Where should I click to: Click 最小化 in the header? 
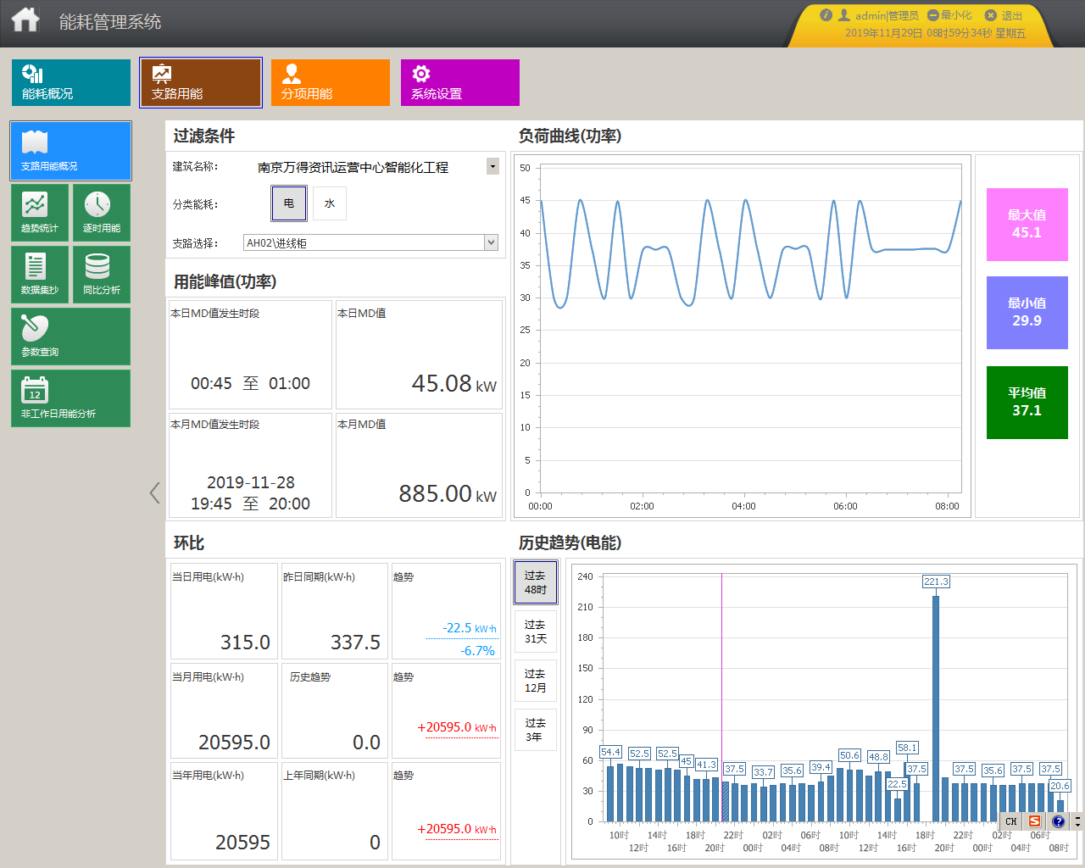(x=950, y=15)
